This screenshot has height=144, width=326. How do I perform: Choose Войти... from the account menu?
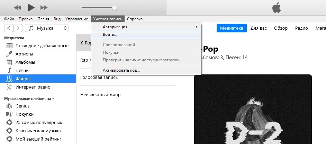(x=146, y=34)
